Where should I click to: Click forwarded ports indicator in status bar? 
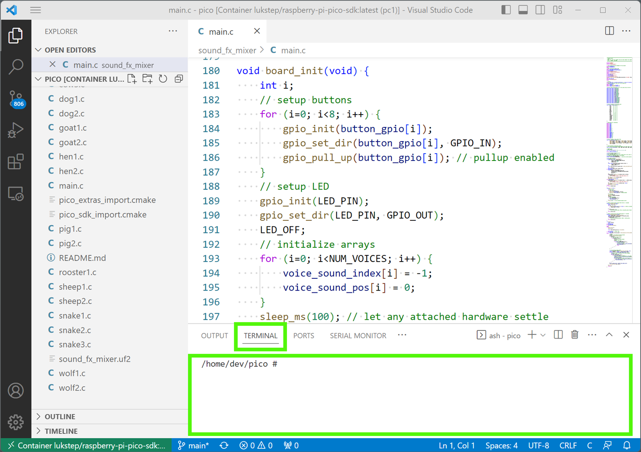tap(291, 445)
